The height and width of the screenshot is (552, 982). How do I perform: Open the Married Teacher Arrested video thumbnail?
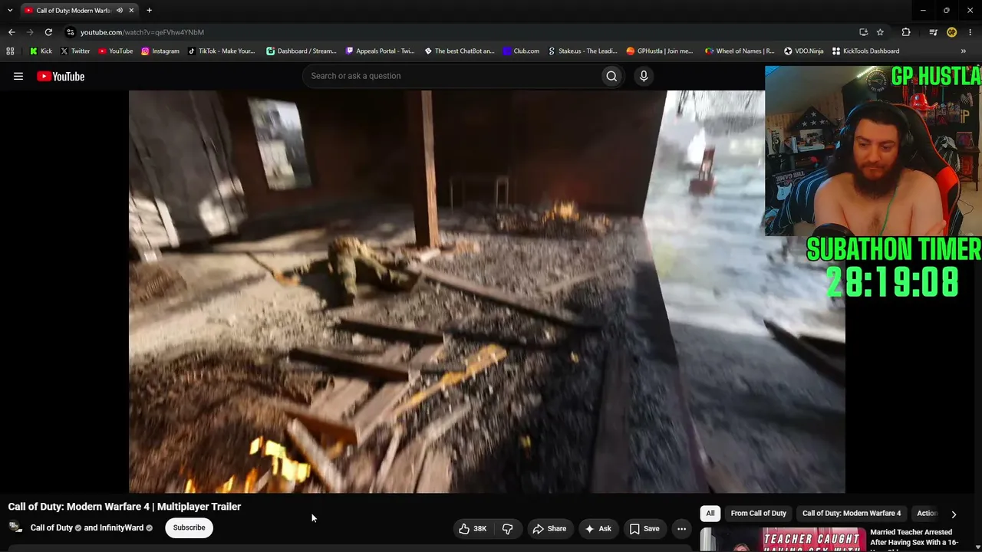click(783, 540)
